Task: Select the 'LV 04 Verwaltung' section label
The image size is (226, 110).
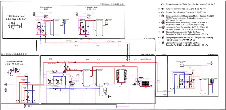Action: 211,54
